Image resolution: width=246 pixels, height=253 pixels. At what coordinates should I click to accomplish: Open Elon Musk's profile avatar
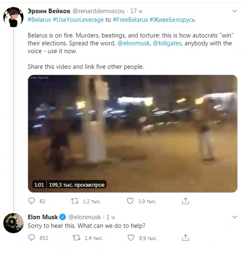click(x=13, y=223)
